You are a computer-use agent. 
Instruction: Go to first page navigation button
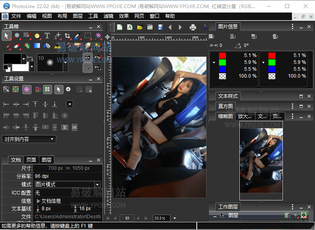click(108, 218)
